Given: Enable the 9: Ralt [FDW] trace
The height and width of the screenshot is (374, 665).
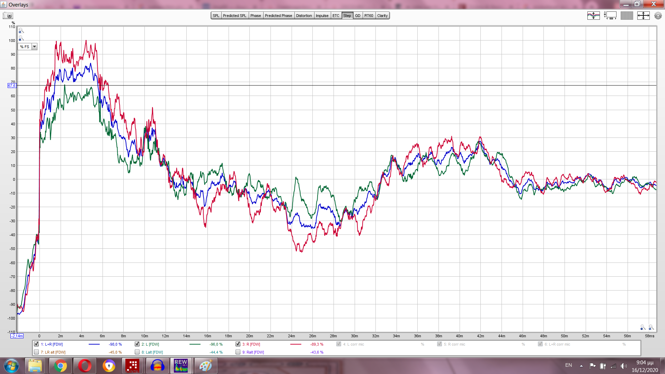Looking at the screenshot, I should tap(238, 352).
